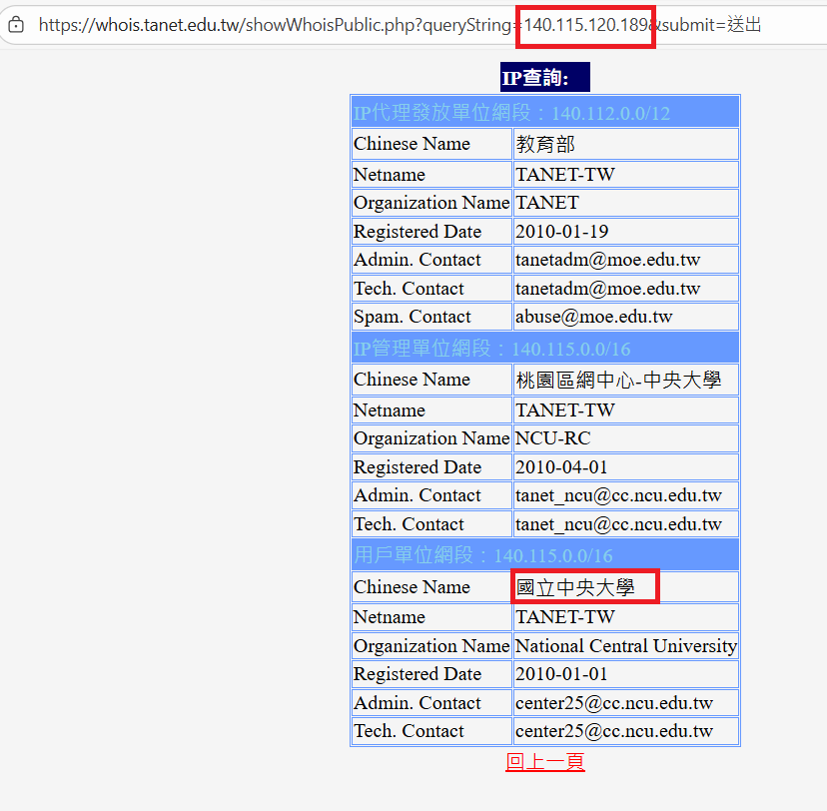
Task: Click the National Central University cell
Action: (x=625, y=645)
